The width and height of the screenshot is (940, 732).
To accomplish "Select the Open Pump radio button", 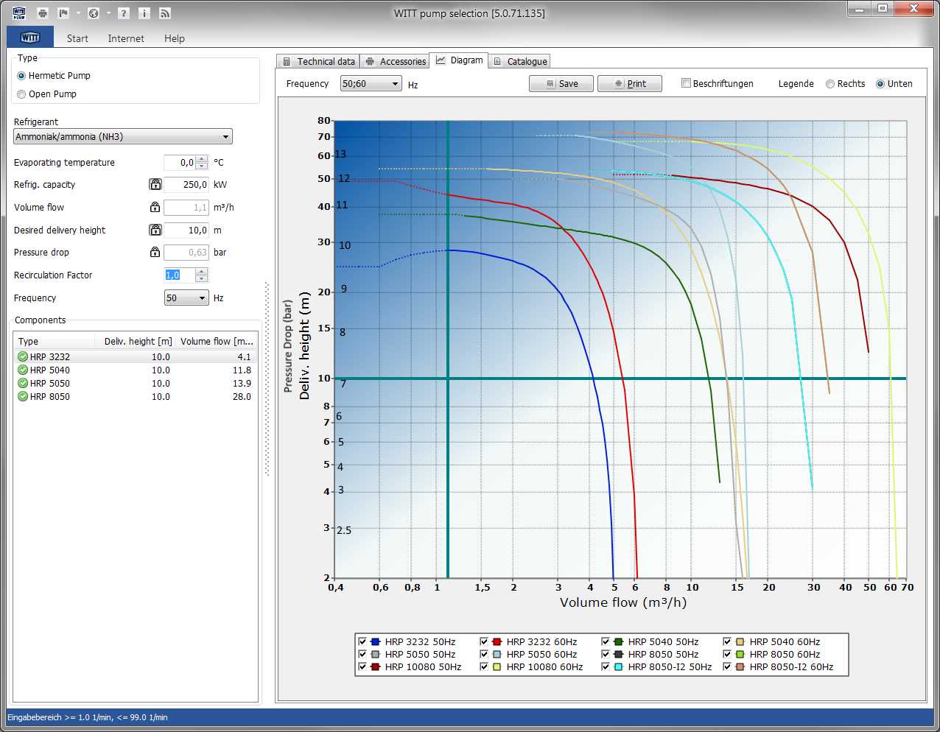I will (21, 94).
